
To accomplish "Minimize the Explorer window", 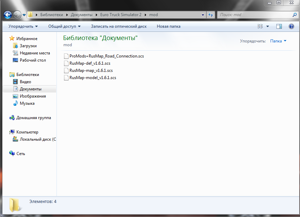I will point(270,3).
